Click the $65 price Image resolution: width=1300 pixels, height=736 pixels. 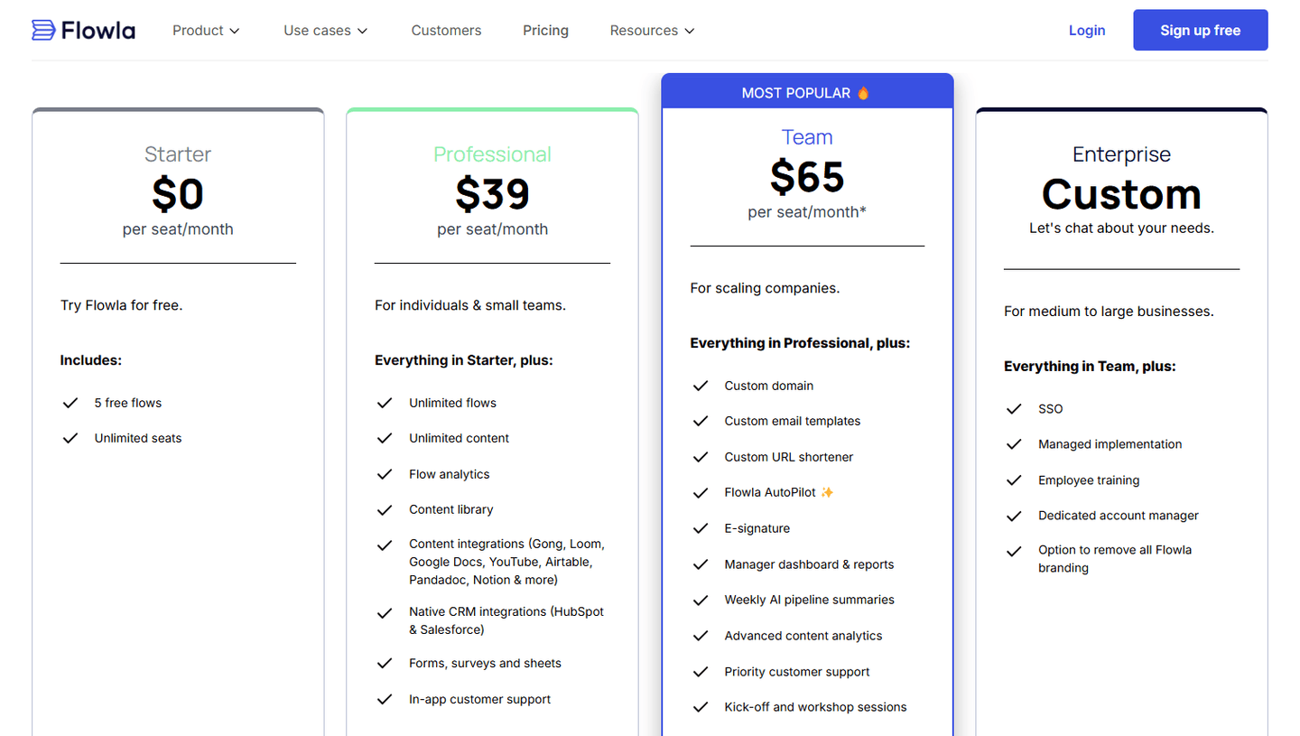pyautogui.click(x=807, y=176)
